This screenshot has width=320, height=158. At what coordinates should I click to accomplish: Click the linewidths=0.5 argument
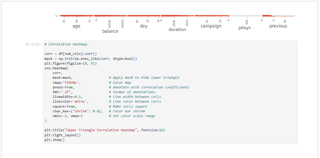tap(68, 97)
